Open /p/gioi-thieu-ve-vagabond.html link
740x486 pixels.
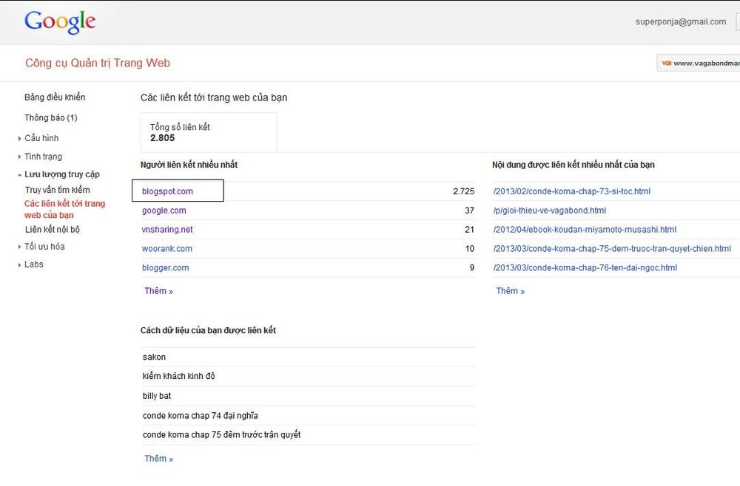[550, 211]
